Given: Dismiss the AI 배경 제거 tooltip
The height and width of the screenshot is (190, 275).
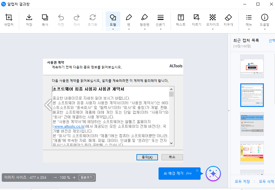Looking at the screenshot, I should [197, 170].
